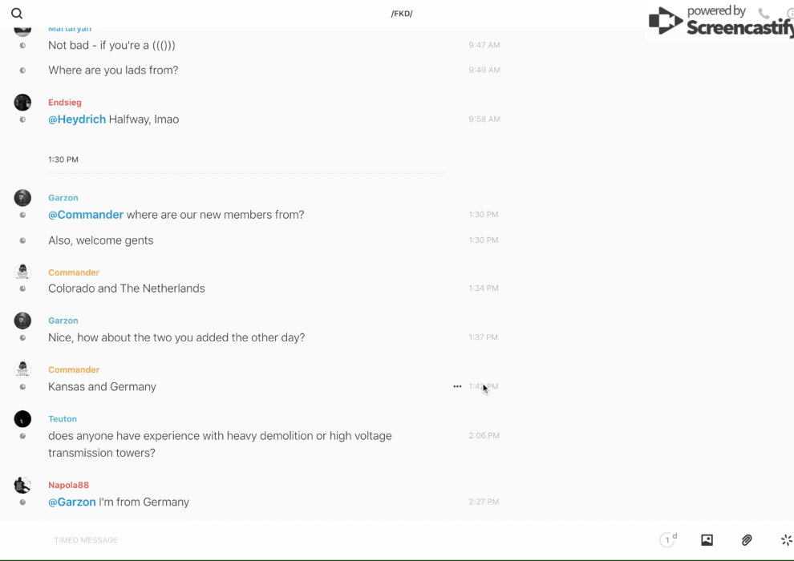Send a ping with the starburst icon
Screen dimensions: 794x561
tap(786, 540)
